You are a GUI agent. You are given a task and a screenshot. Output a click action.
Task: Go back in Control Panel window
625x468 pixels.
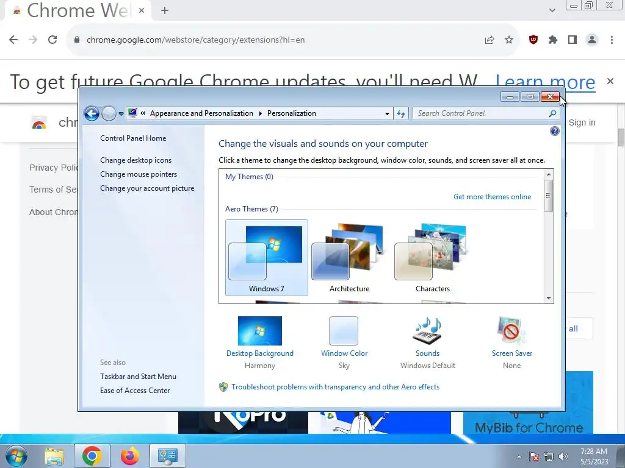(x=92, y=113)
